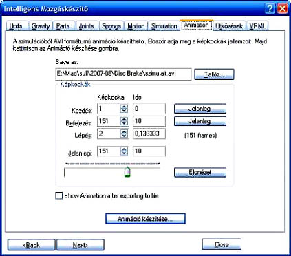
Task: Switch to the VRML tab
Action: 258,26
